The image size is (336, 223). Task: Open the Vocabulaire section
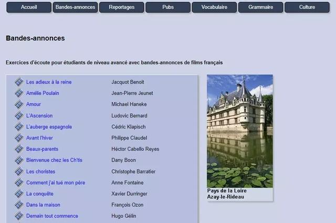214,7
